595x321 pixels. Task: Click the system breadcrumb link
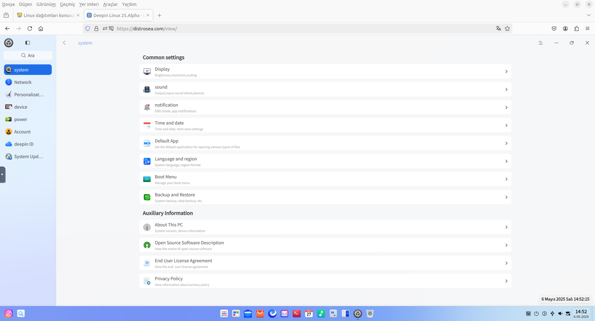click(x=85, y=43)
